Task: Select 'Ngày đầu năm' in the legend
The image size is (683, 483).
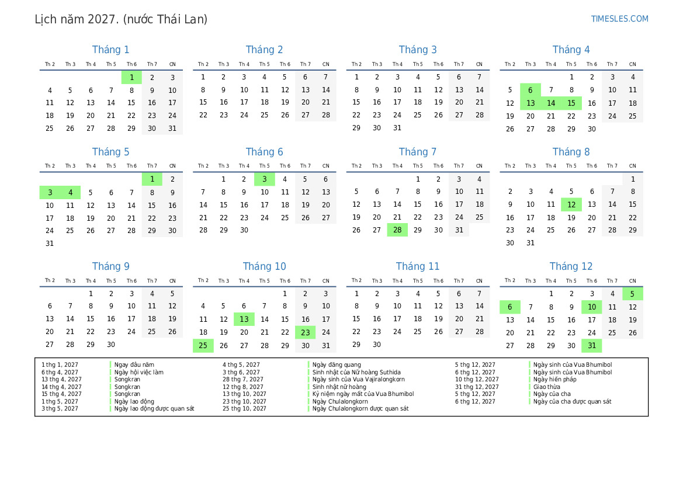Action: 134,365
